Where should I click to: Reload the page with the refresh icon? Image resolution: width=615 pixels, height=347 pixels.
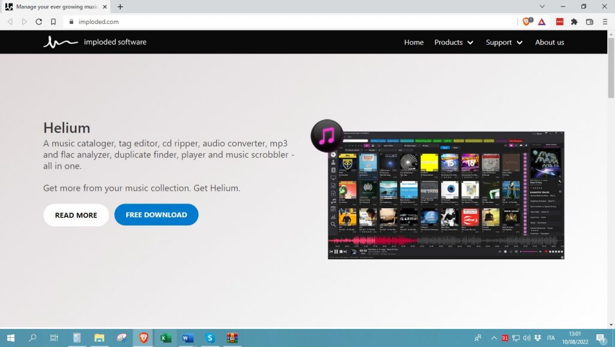point(39,22)
